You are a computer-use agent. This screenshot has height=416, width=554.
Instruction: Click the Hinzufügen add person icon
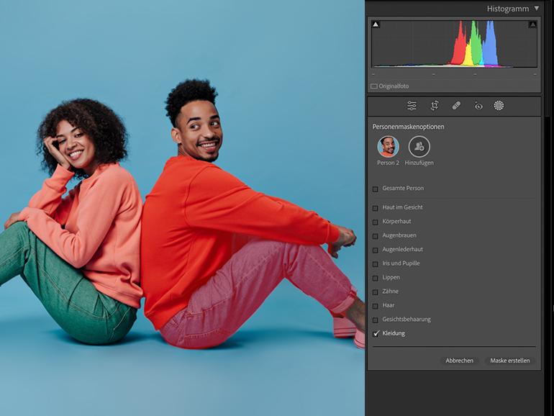pos(419,147)
